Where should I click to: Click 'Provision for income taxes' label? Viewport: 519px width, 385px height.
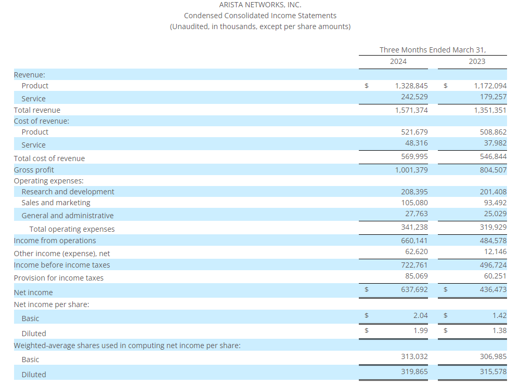(x=59, y=278)
